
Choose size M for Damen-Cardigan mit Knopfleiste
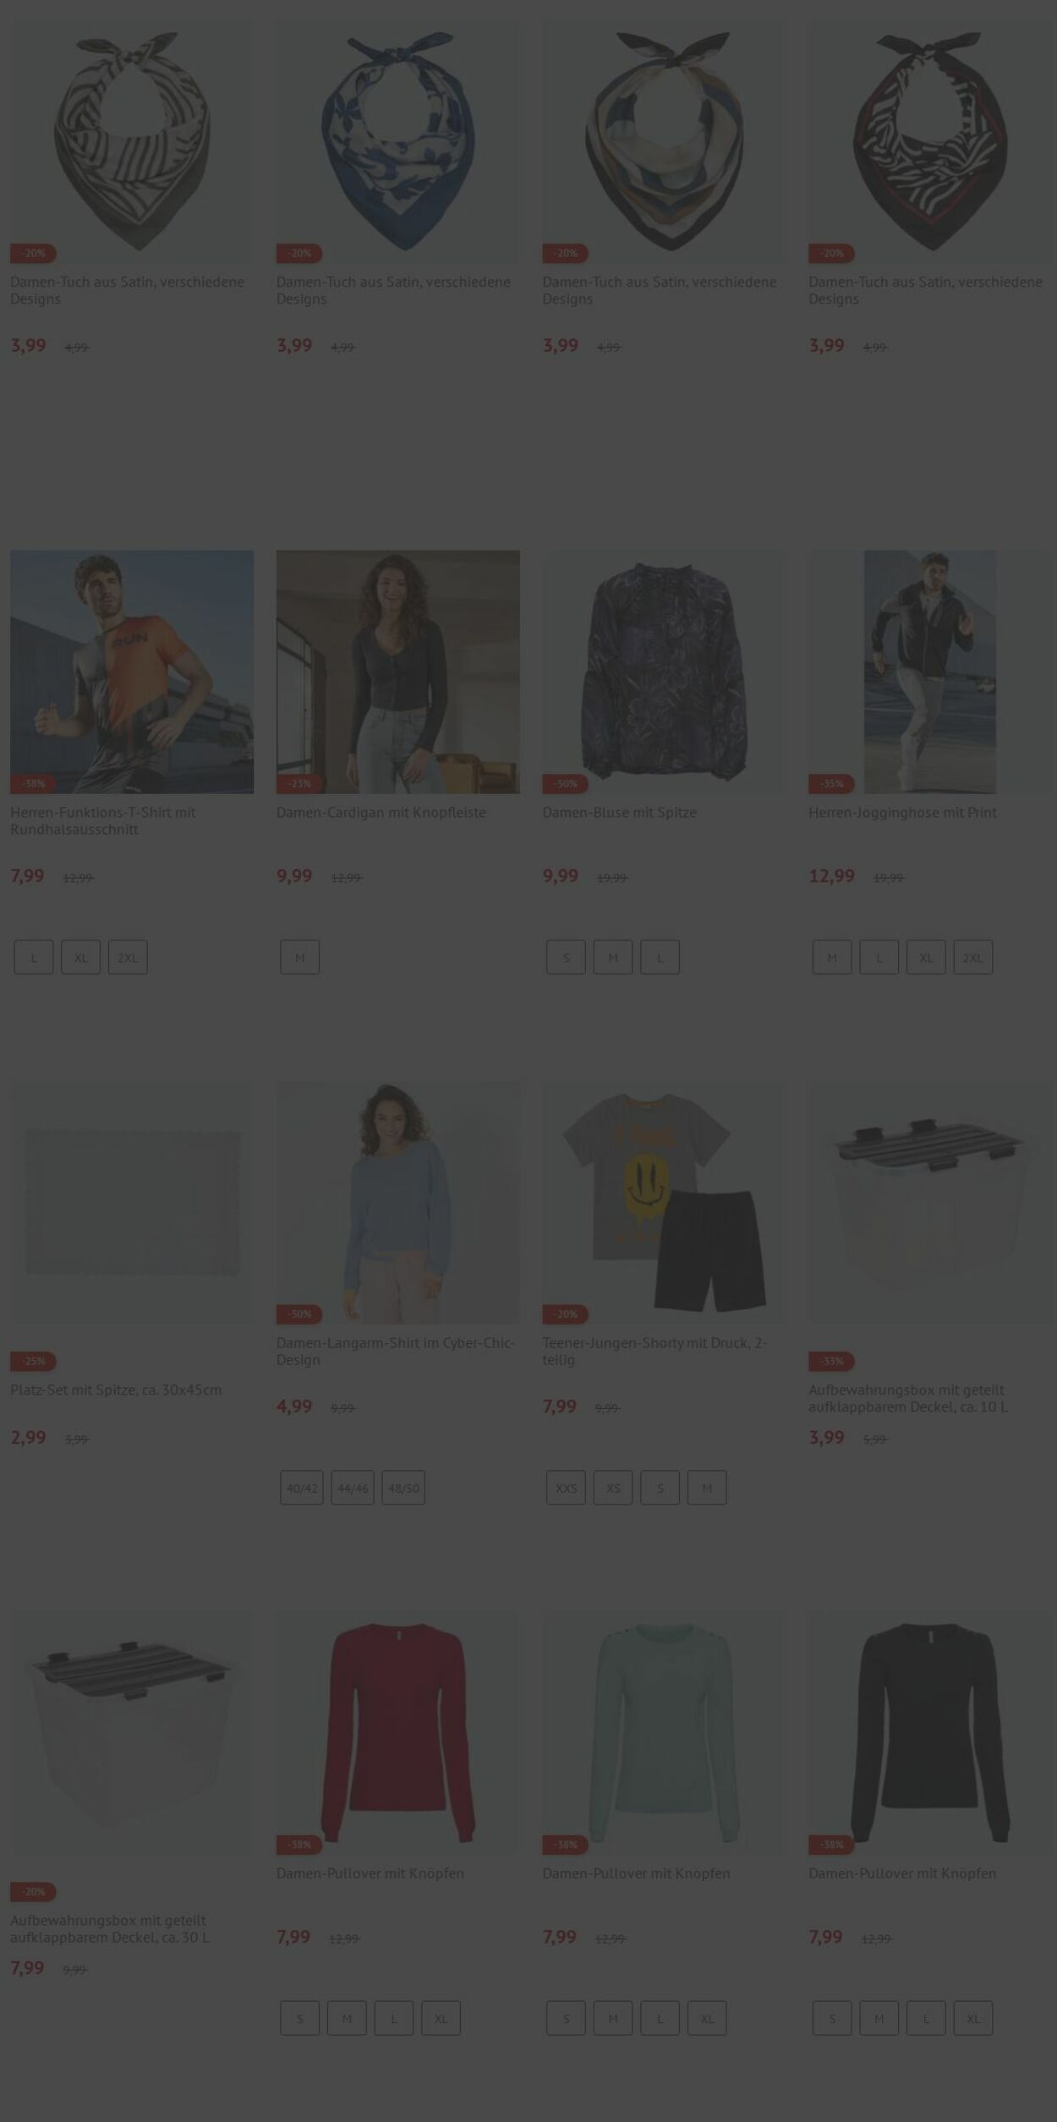[299, 957]
